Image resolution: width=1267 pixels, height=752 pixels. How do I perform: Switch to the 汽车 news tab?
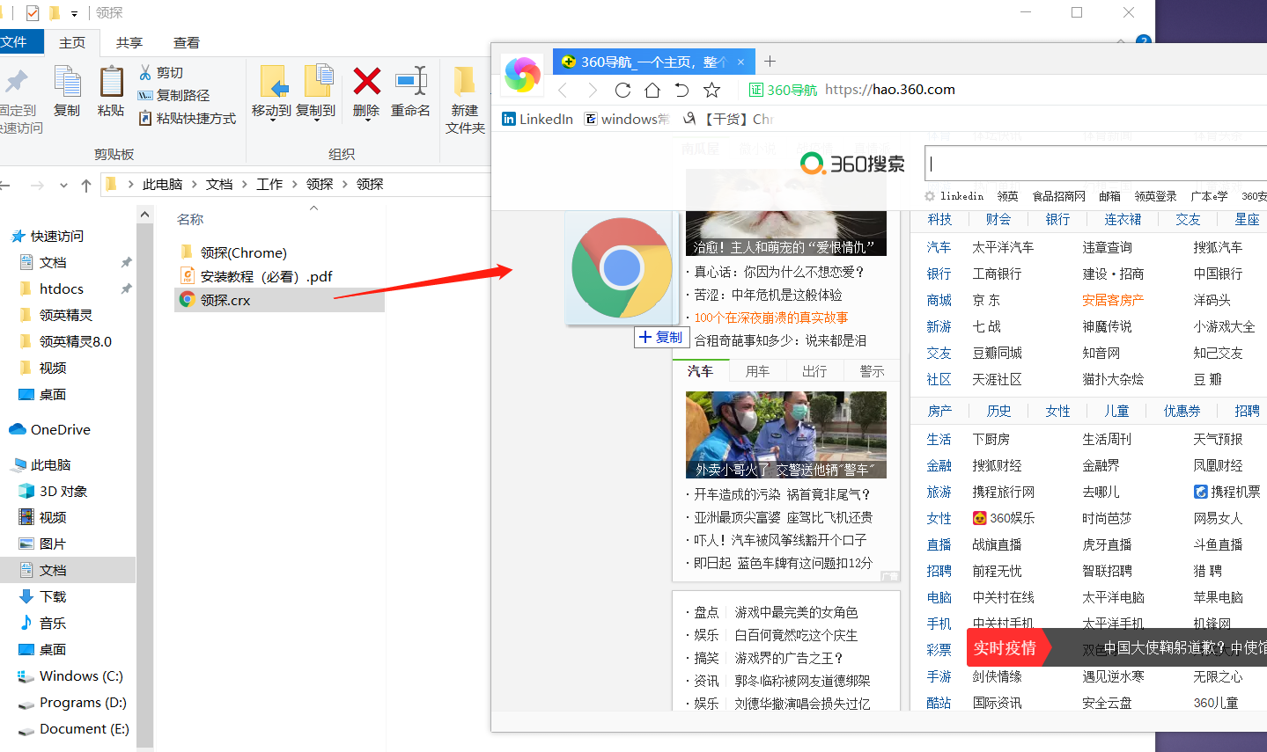pos(701,371)
